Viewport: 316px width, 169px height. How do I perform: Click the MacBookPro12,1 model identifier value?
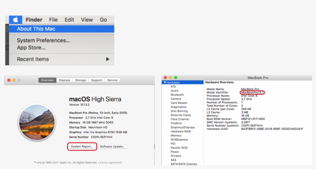click(x=252, y=93)
